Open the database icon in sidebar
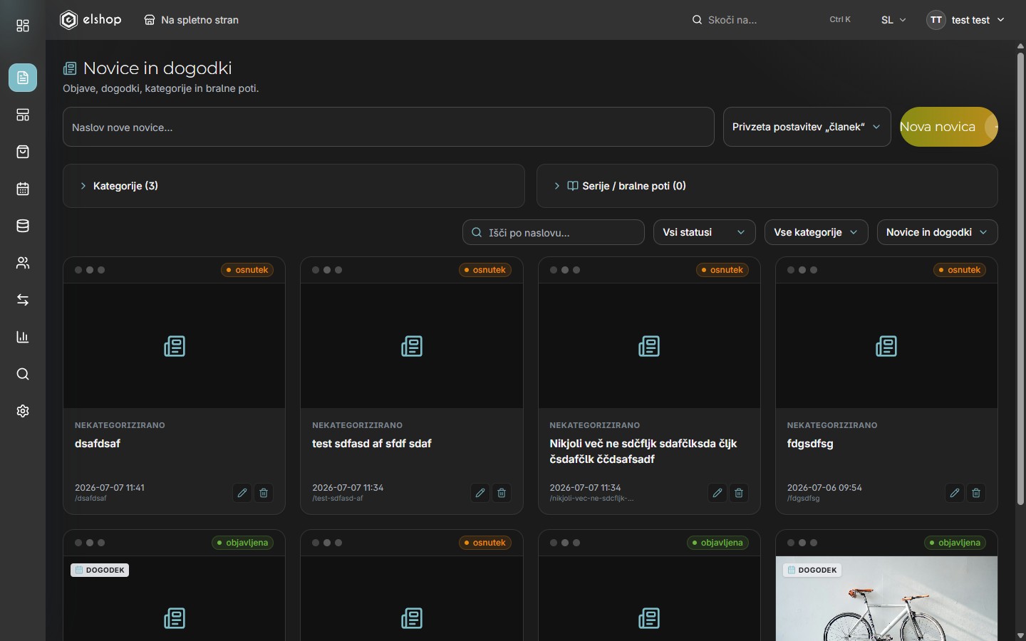The width and height of the screenshot is (1026, 641). pyautogui.click(x=23, y=226)
